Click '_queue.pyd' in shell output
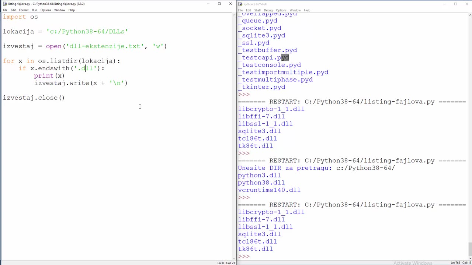Image resolution: width=472 pixels, height=265 pixels. (x=257, y=21)
